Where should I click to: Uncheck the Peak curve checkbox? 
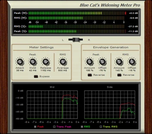click(x=35, y=127)
